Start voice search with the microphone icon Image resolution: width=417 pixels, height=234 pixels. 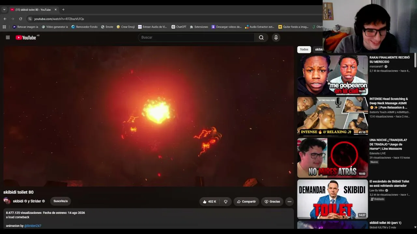coord(276,37)
